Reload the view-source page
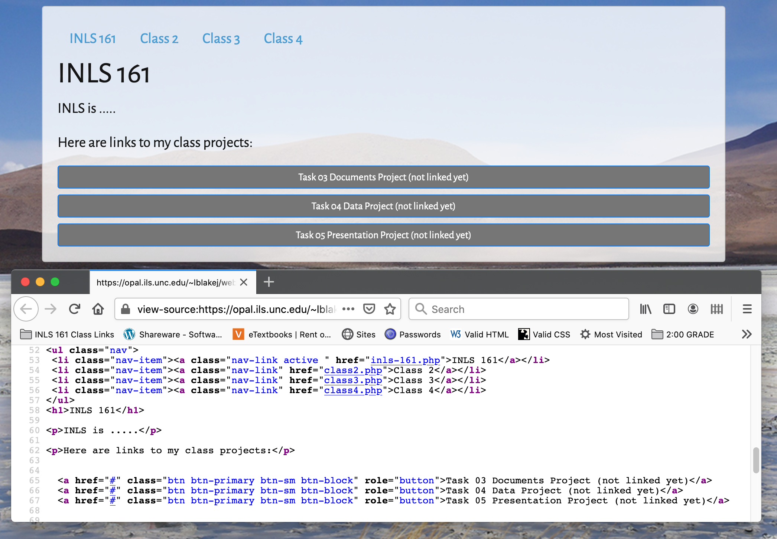Image resolution: width=777 pixels, height=539 pixels. click(x=75, y=309)
